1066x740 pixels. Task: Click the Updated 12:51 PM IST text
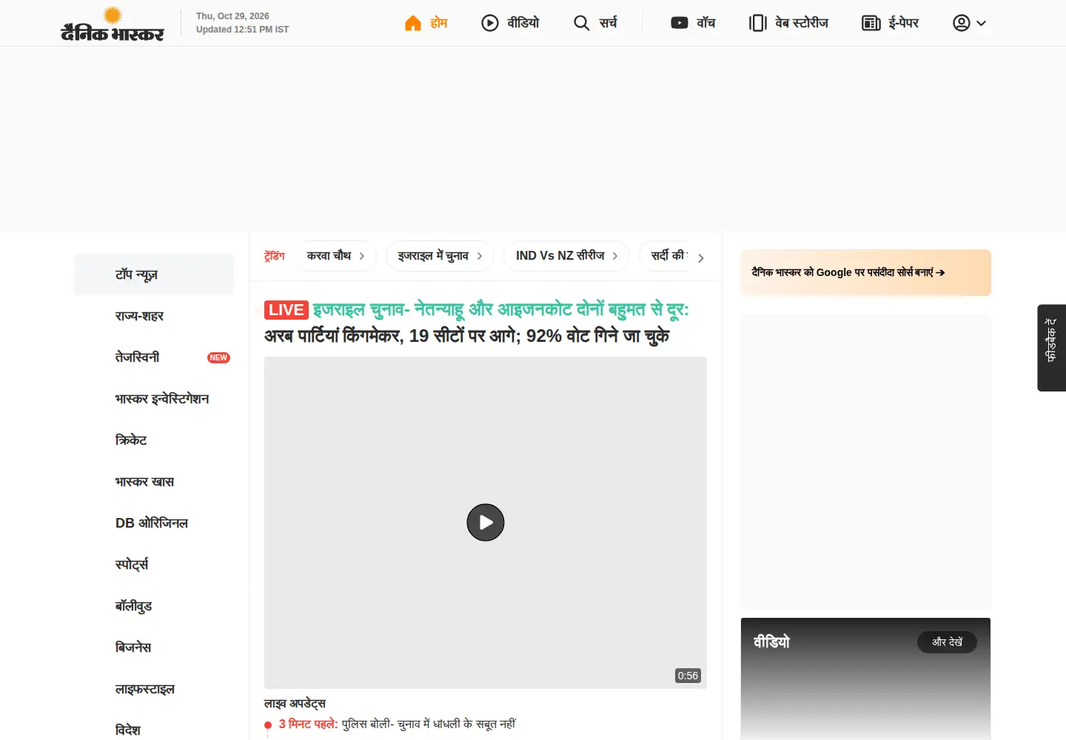[x=242, y=30]
